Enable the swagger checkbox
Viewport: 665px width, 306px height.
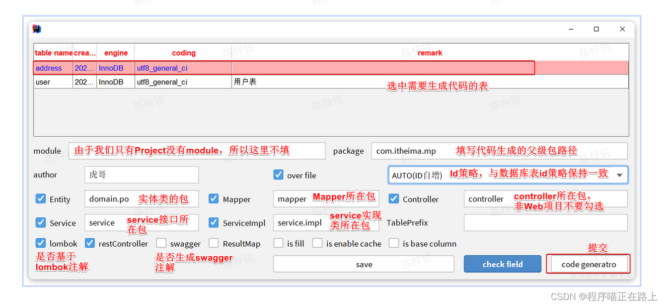[161, 243]
